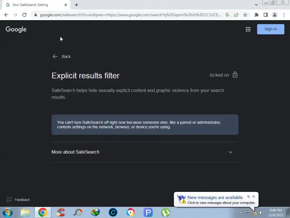Launch CCleaner from taskbar
This screenshot has width=290, height=218.
pyautogui.click(x=61, y=212)
